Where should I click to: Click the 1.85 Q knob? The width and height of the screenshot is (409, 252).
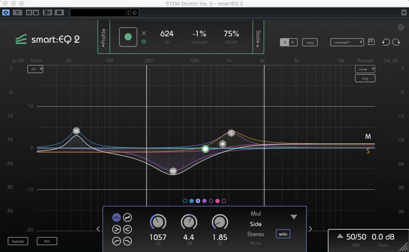(x=219, y=222)
